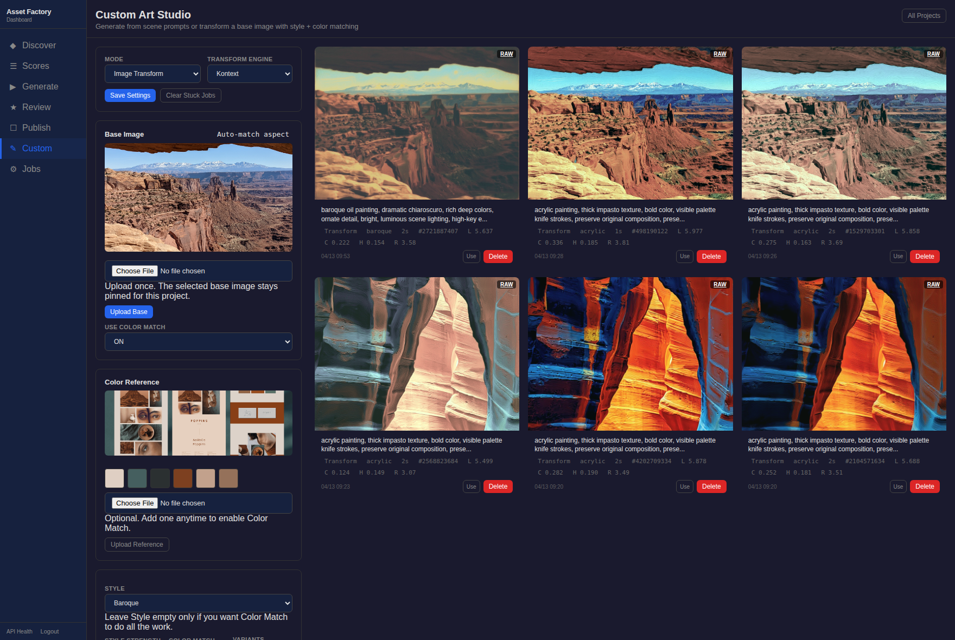Open RAW badge on acrylic card #2104571634
The width and height of the screenshot is (955, 640).
tap(933, 285)
